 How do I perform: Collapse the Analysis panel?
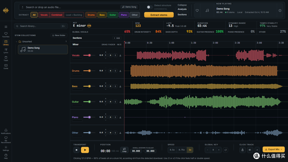click(182, 9)
